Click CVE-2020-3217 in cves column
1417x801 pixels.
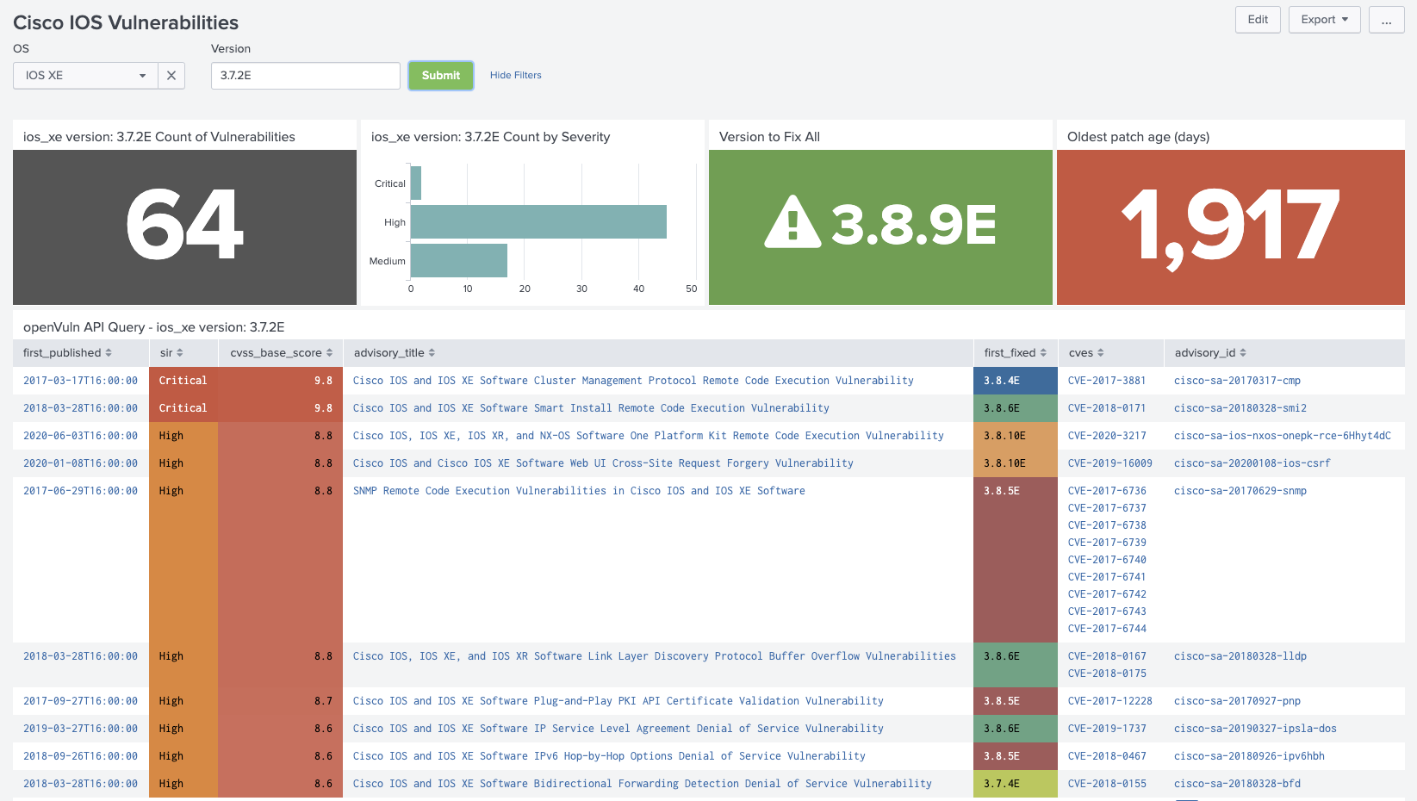(1107, 436)
